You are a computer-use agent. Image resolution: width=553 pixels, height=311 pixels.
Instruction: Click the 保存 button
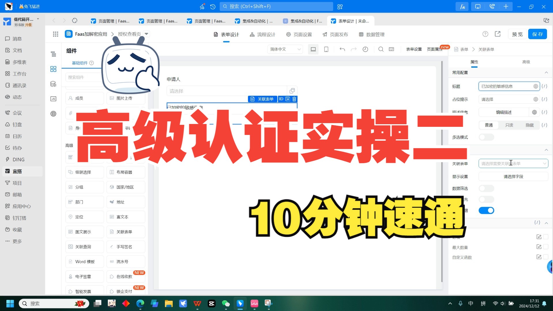click(x=537, y=34)
